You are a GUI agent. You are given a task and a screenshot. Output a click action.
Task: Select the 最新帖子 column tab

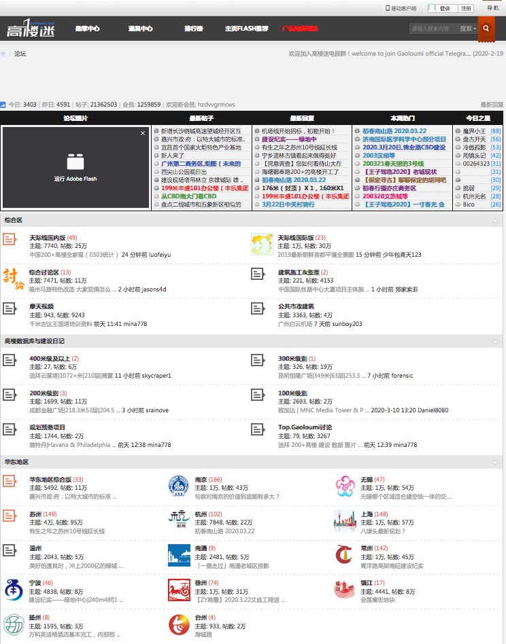click(x=201, y=118)
